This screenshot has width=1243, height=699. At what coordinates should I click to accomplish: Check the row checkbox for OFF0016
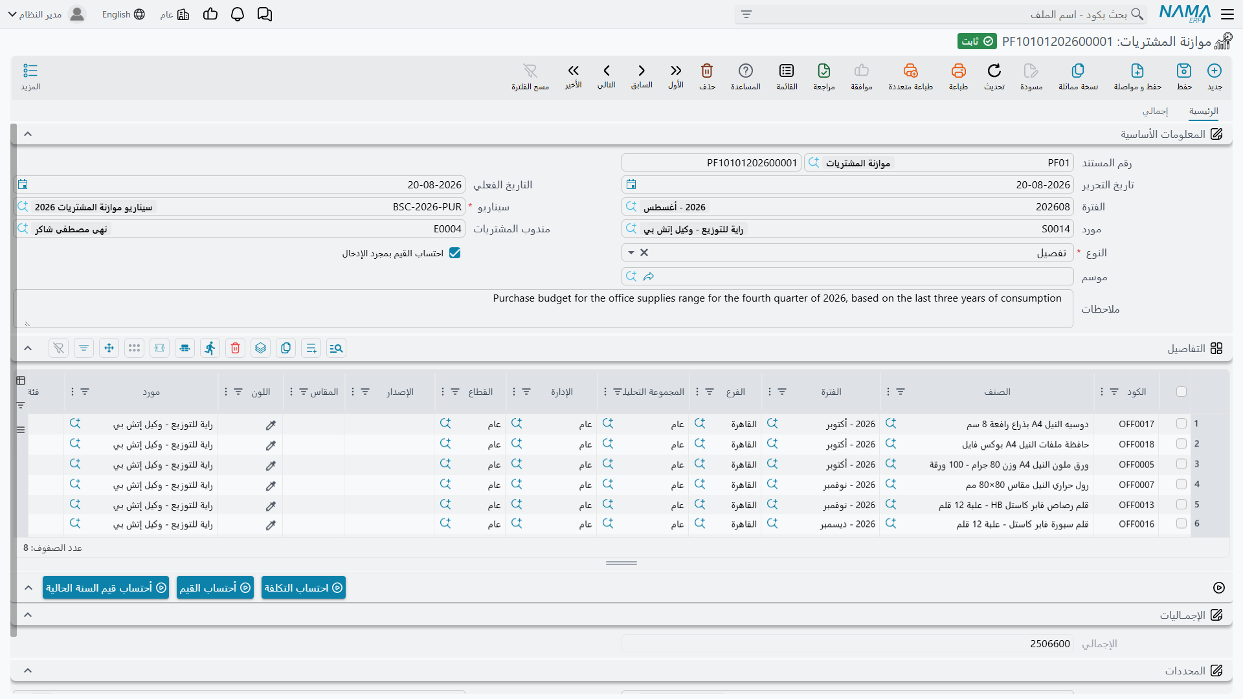(1181, 524)
